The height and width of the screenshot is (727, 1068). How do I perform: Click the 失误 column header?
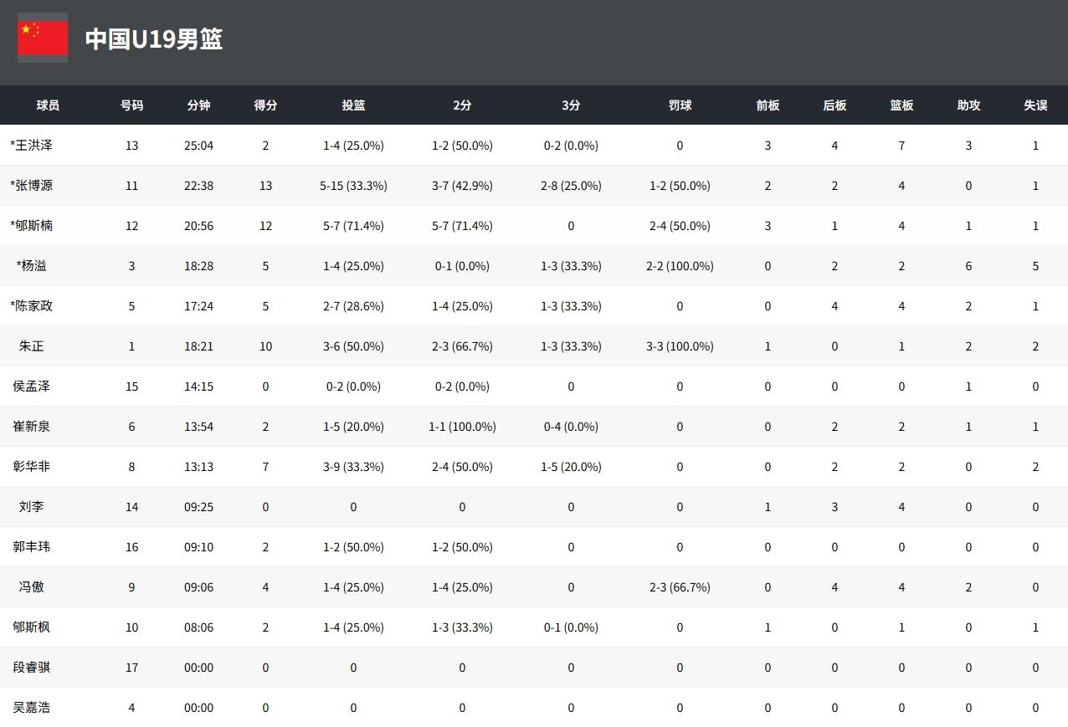coord(1035,105)
